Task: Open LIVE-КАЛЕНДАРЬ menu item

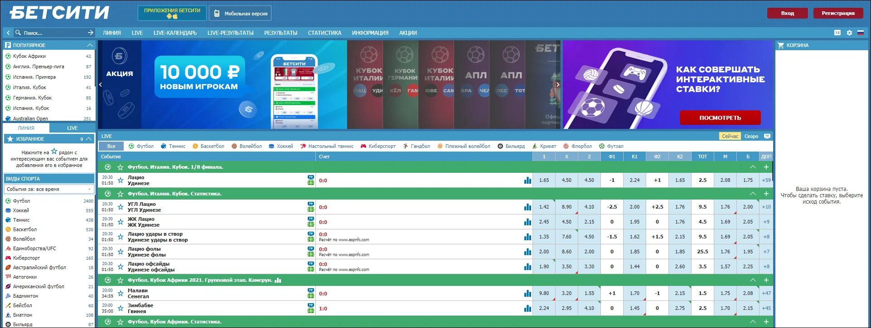Action: click(175, 33)
